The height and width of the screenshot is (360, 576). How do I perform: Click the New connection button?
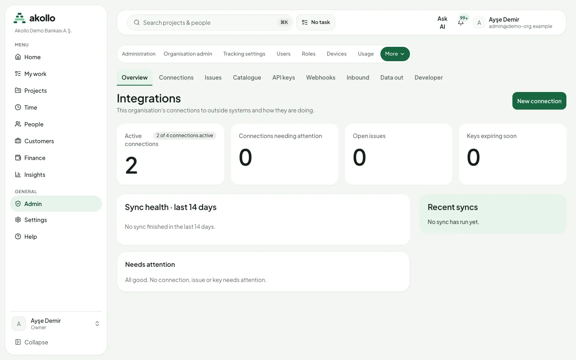point(539,101)
